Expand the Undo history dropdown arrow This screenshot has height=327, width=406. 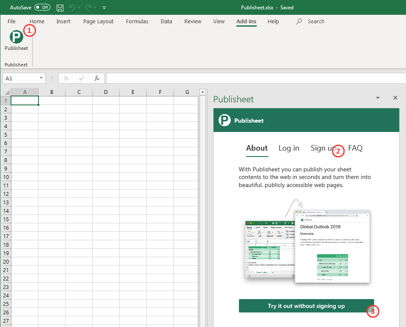pos(79,8)
